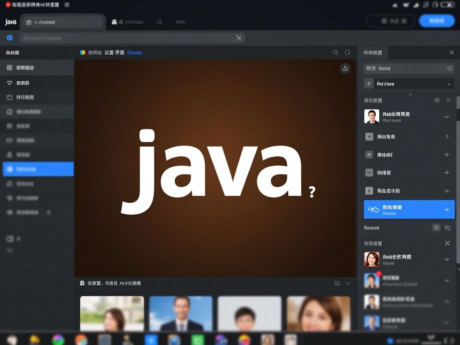The image size is (460, 345).
Task: Select the first thumbnail in the bottom strip
Action: [112, 314]
